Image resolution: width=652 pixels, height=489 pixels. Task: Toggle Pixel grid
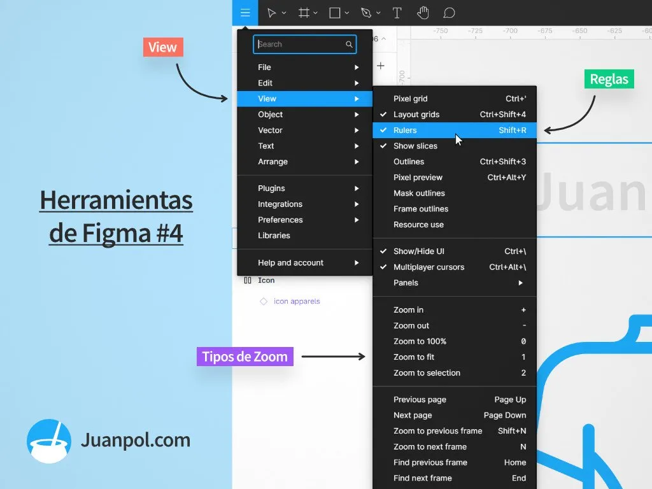coord(455,99)
